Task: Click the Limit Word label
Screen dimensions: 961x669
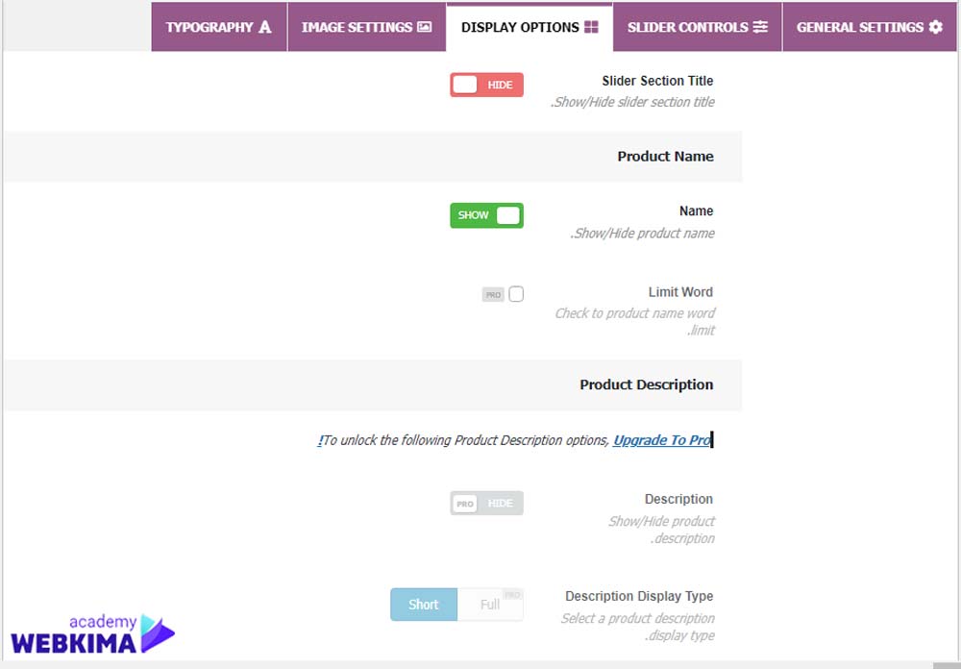Action: [681, 292]
